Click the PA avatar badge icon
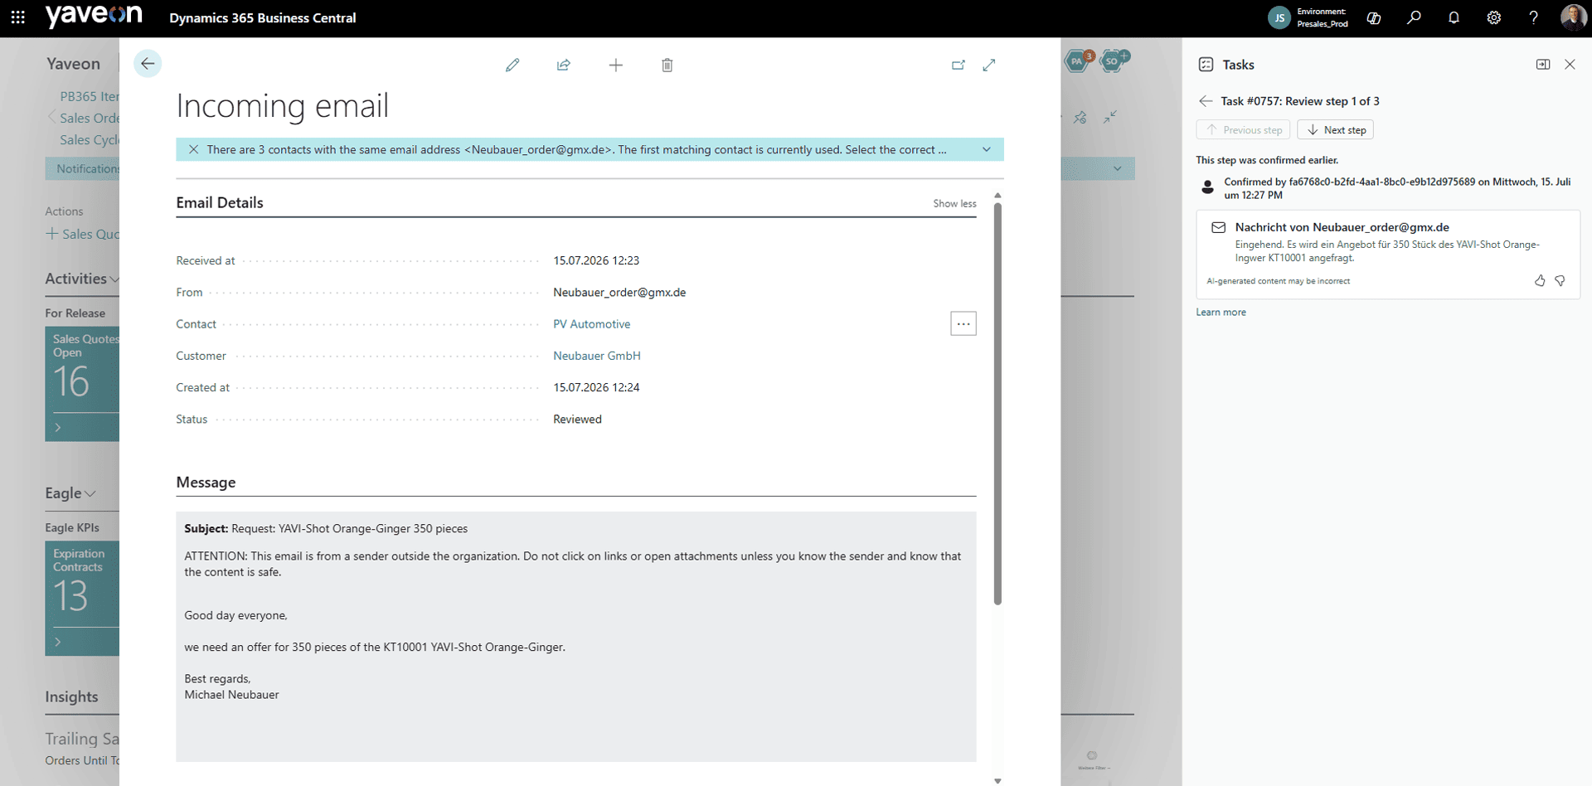The width and height of the screenshot is (1592, 786). [1078, 61]
